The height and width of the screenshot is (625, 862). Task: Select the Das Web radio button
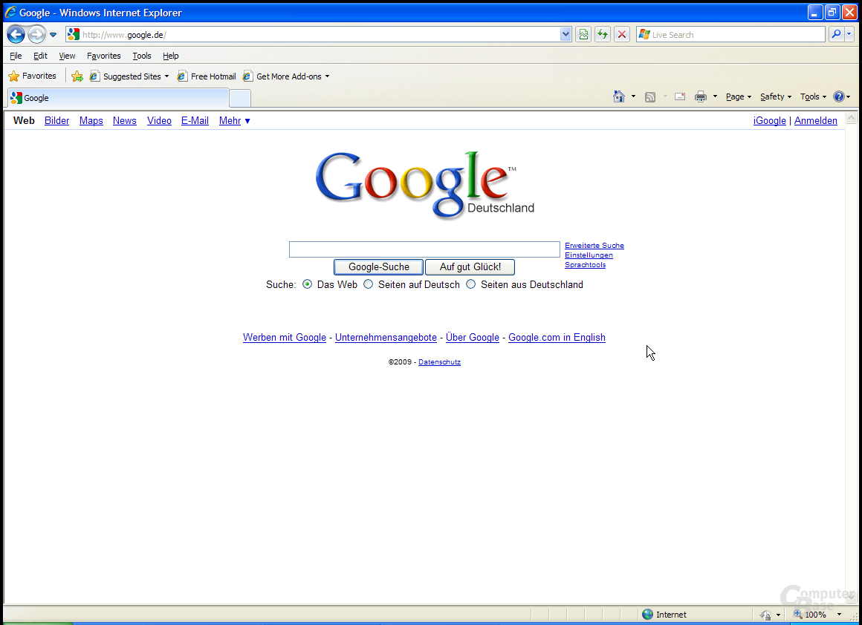(308, 284)
